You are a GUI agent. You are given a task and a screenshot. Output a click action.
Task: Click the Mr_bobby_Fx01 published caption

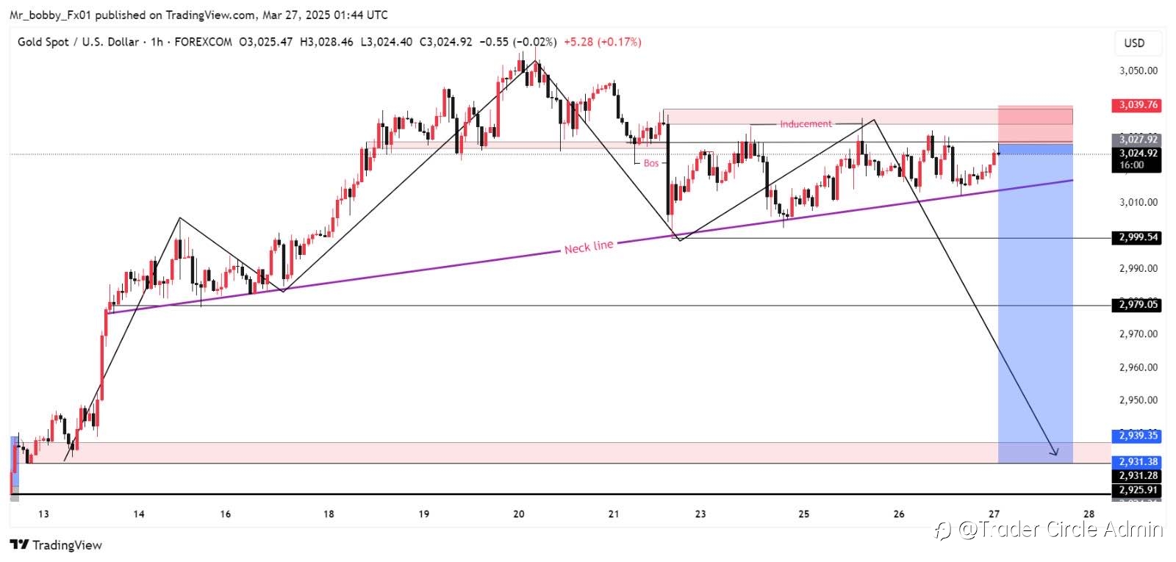(x=198, y=15)
